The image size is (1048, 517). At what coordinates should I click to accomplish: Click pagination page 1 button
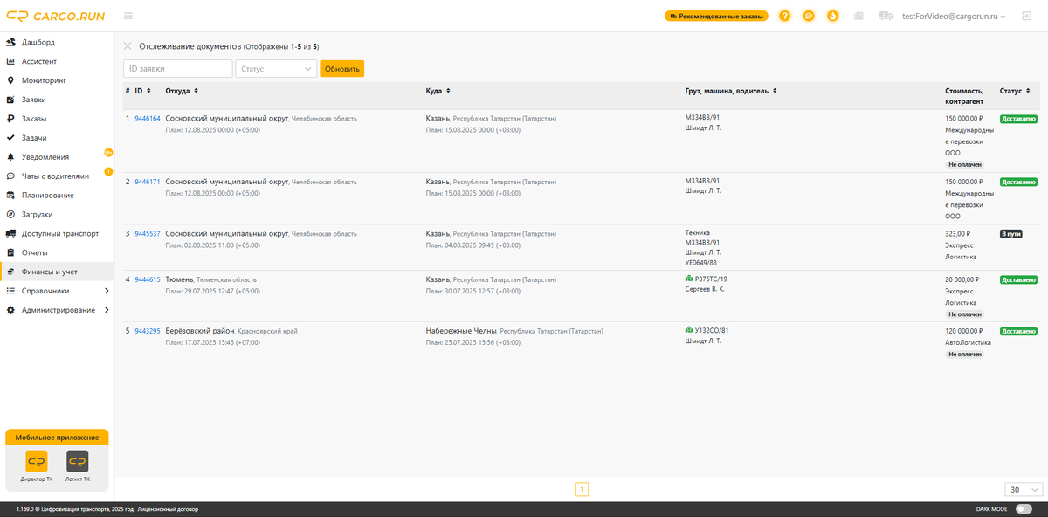click(x=582, y=489)
